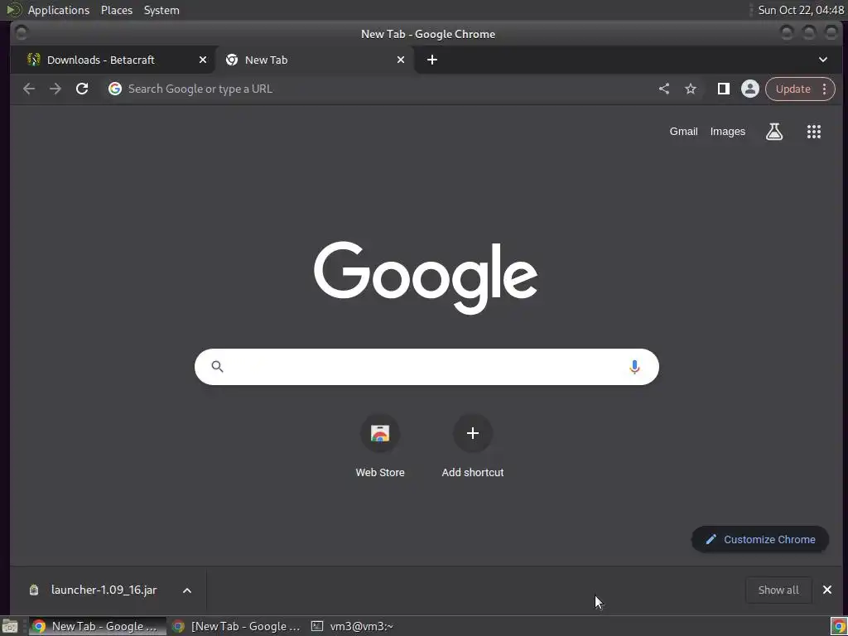The height and width of the screenshot is (636, 848).
Task: Share this page via the share icon
Action: point(664,89)
